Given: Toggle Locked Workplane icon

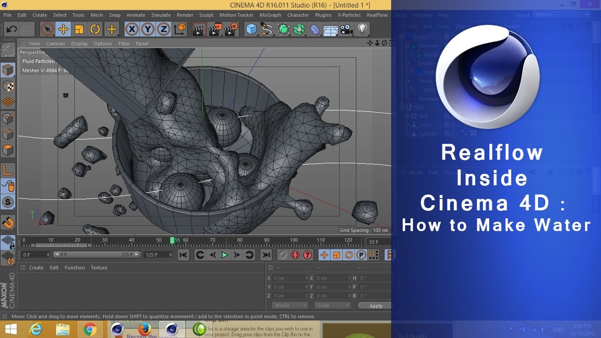Looking at the screenshot, I should point(8,242).
